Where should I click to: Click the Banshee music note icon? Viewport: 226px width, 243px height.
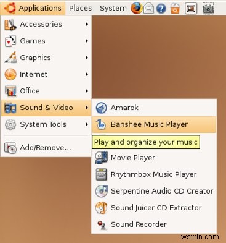pyautogui.click(x=101, y=124)
